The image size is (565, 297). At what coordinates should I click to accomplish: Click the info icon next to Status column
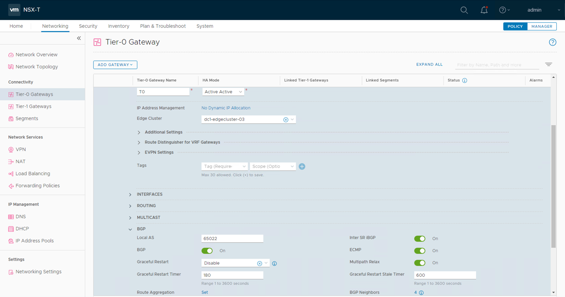coord(465,80)
